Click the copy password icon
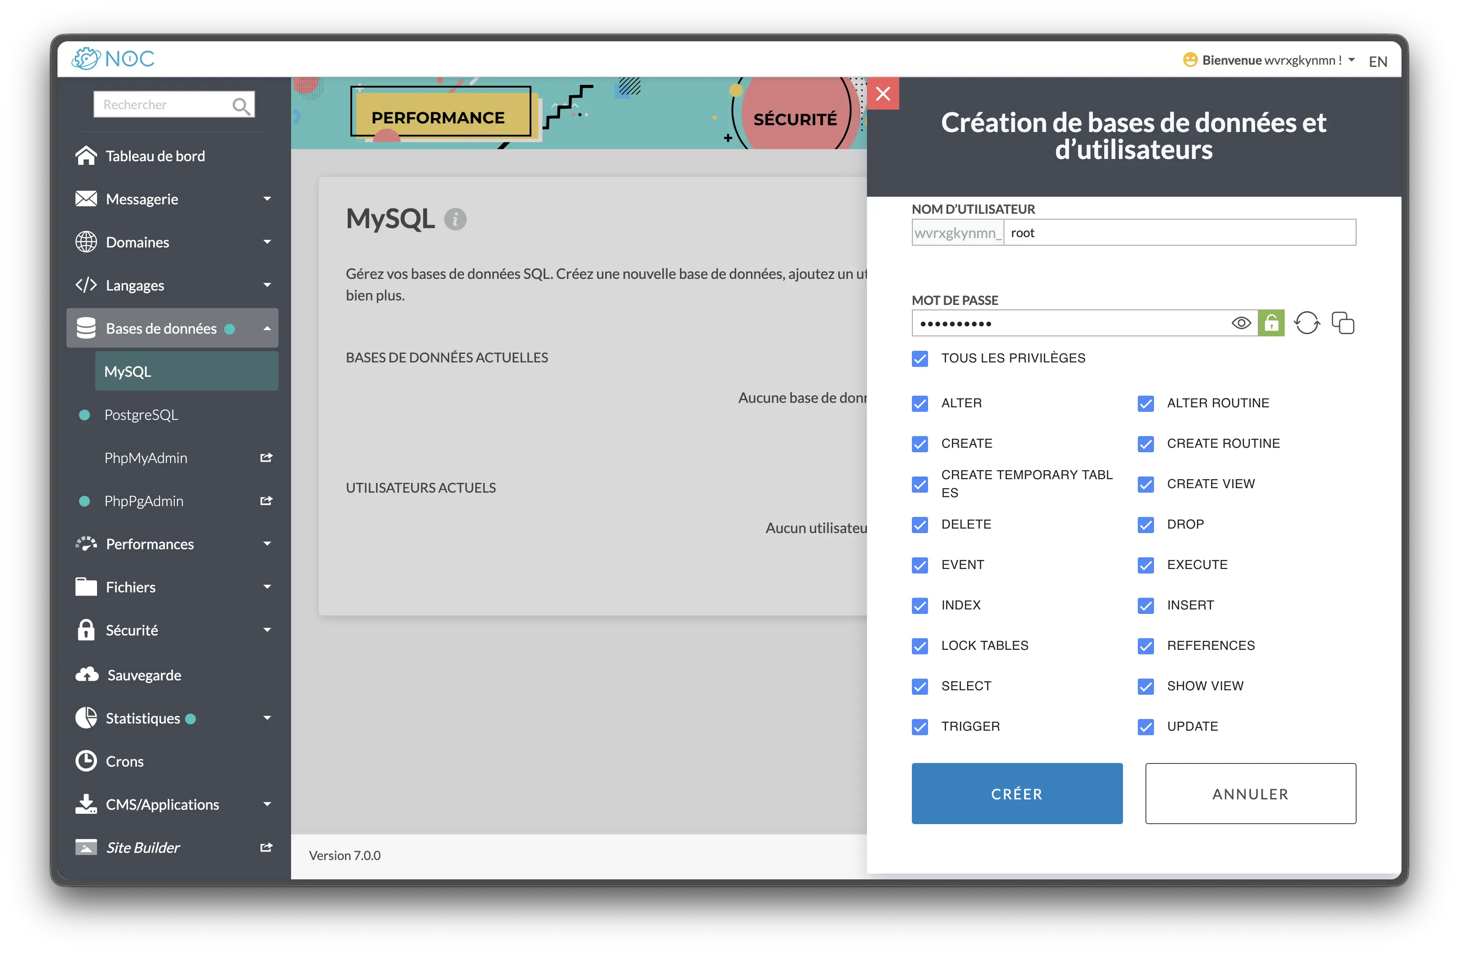The image size is (1459, 953). tap(1343, 323)
